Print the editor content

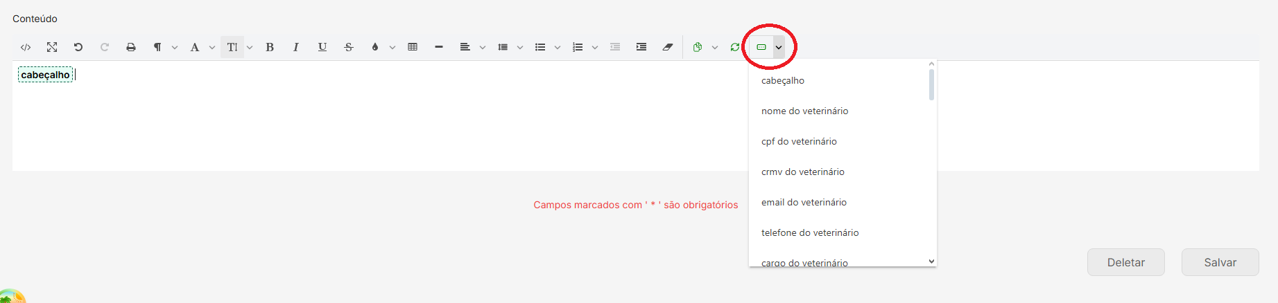pyautogui.click(x=131, y=47)
